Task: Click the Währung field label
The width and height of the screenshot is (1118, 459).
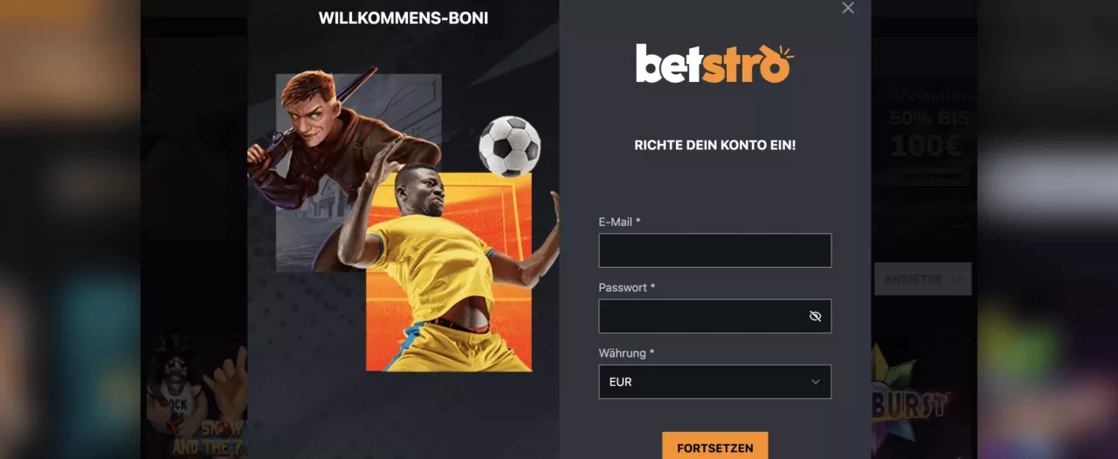Action: pyautogui.click(x=626, y=353)
